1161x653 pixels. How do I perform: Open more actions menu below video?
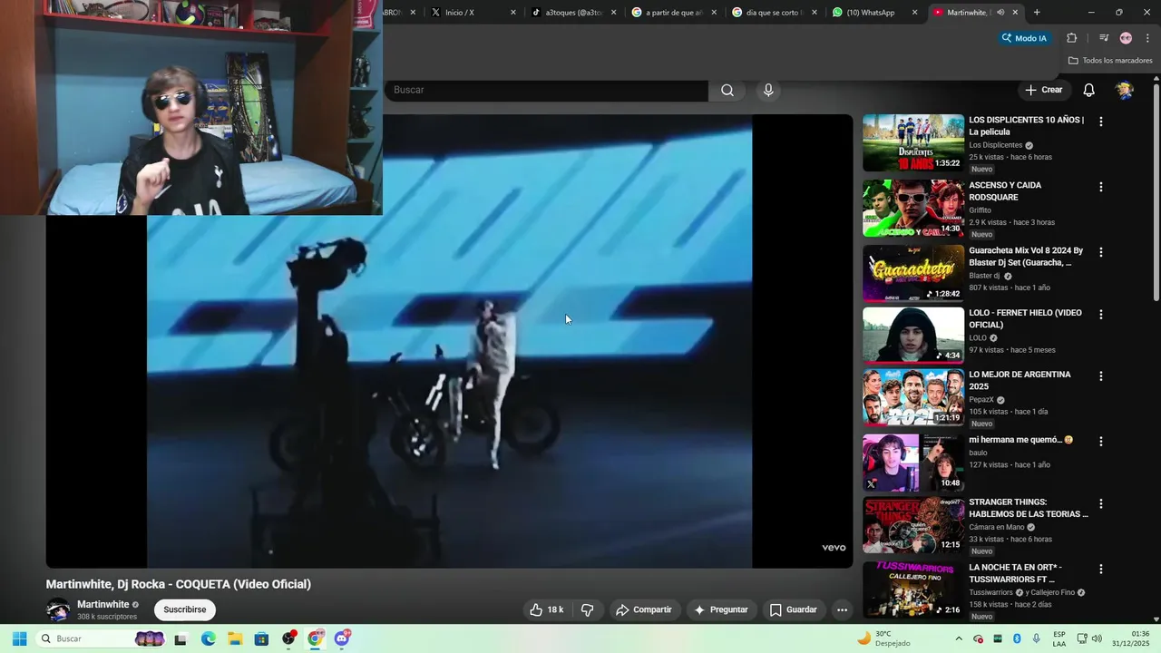tap(842, 609)
